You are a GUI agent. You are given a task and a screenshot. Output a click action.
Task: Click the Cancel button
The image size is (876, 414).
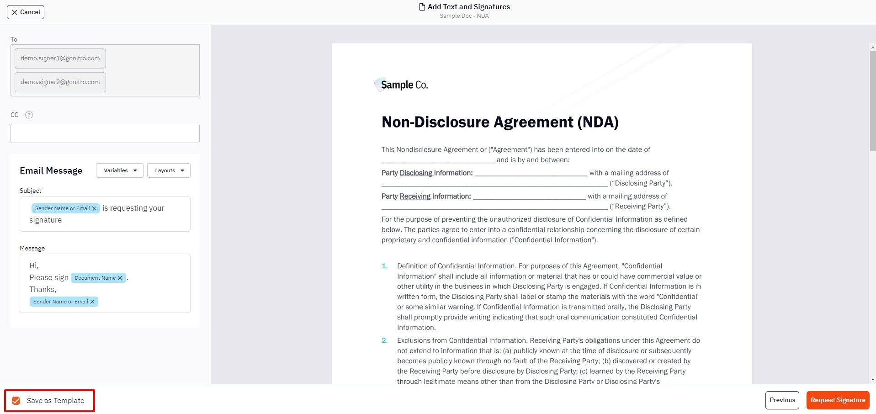25,12
